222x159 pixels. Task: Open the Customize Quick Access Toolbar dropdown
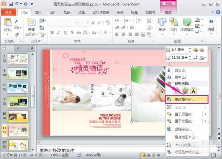pyautogui.click(x=32, y=4)
